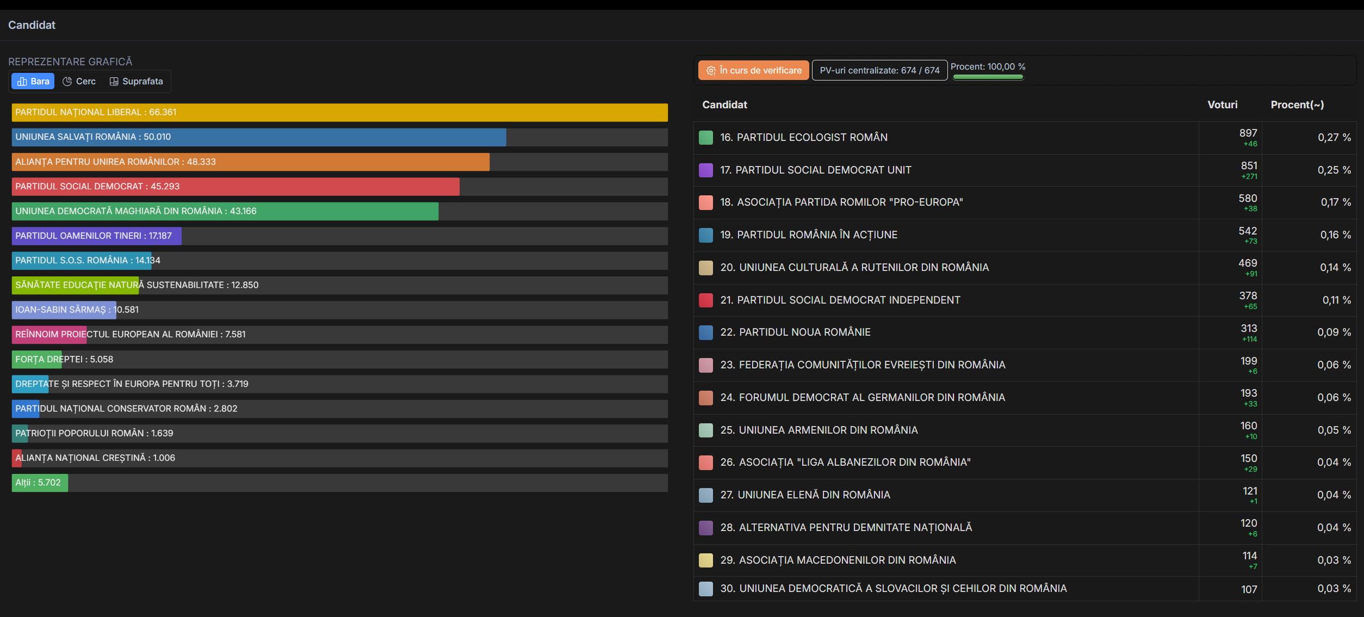Select the Uniunea Armenilor din România row
1364x617 pixels.
coord(819,430)
